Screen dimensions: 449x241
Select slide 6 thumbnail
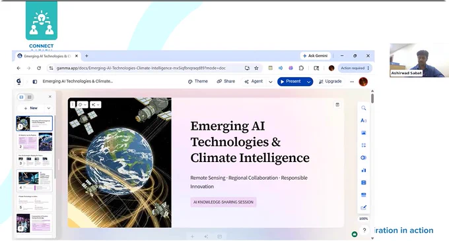34,223
